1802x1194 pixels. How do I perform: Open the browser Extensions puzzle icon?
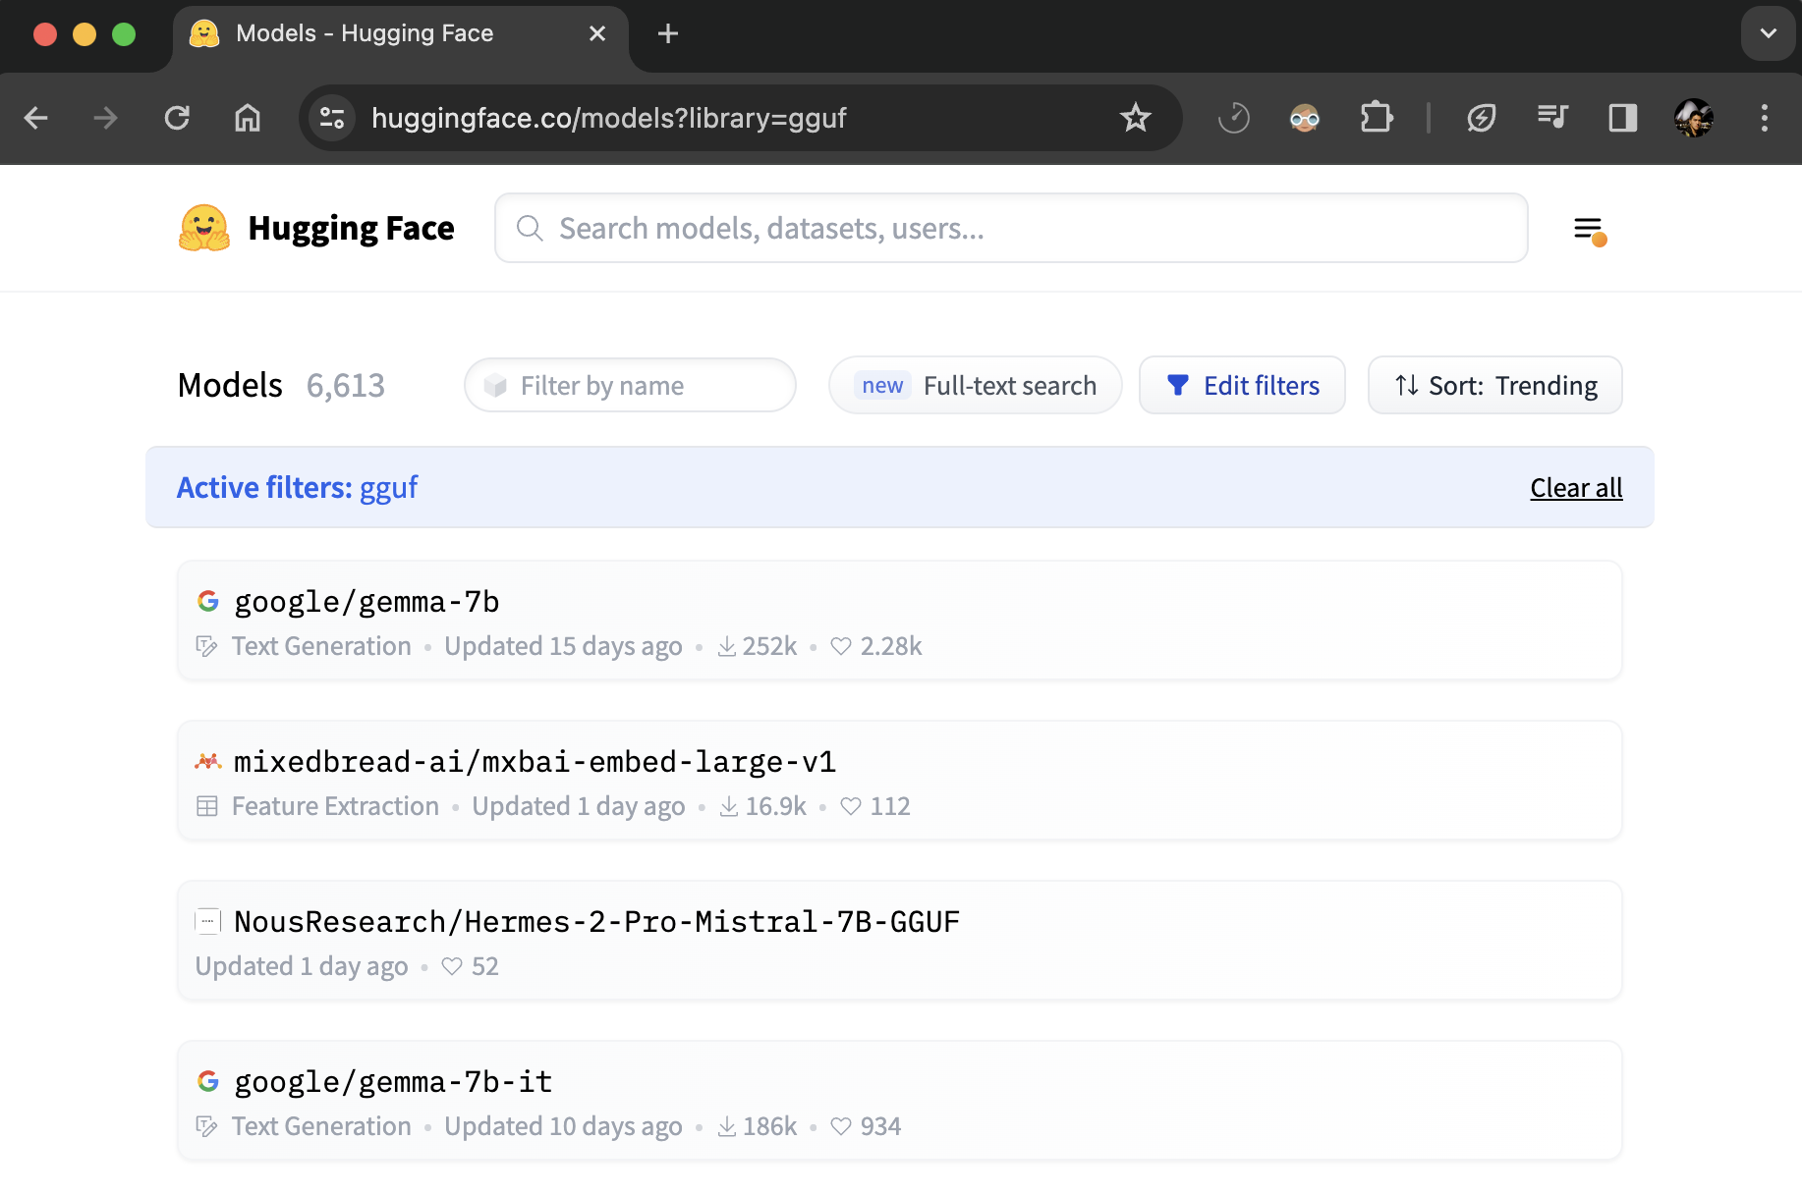(x=1376, y=118)
